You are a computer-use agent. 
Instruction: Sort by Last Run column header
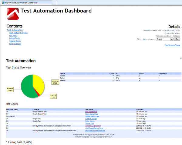pyautogui.click(x=140, y=109)
